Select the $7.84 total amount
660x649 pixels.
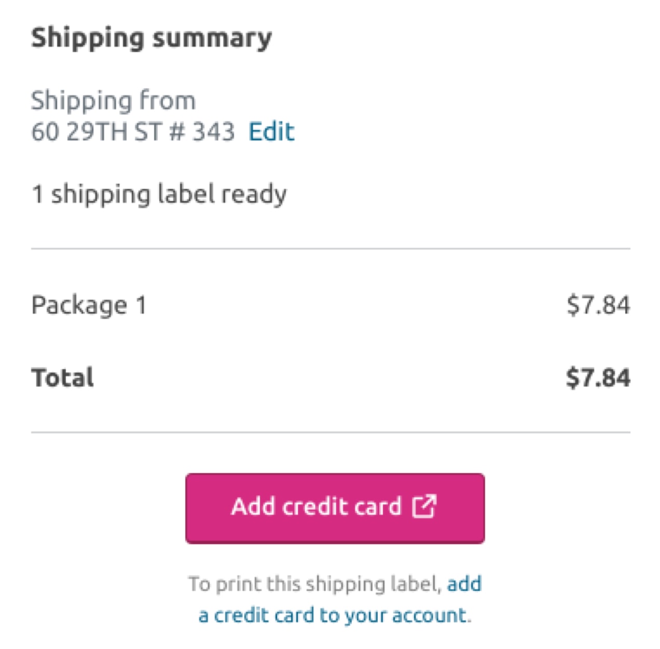(x=598, y=377)
